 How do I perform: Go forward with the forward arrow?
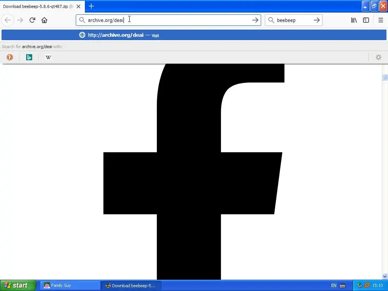tap(20, 20)
